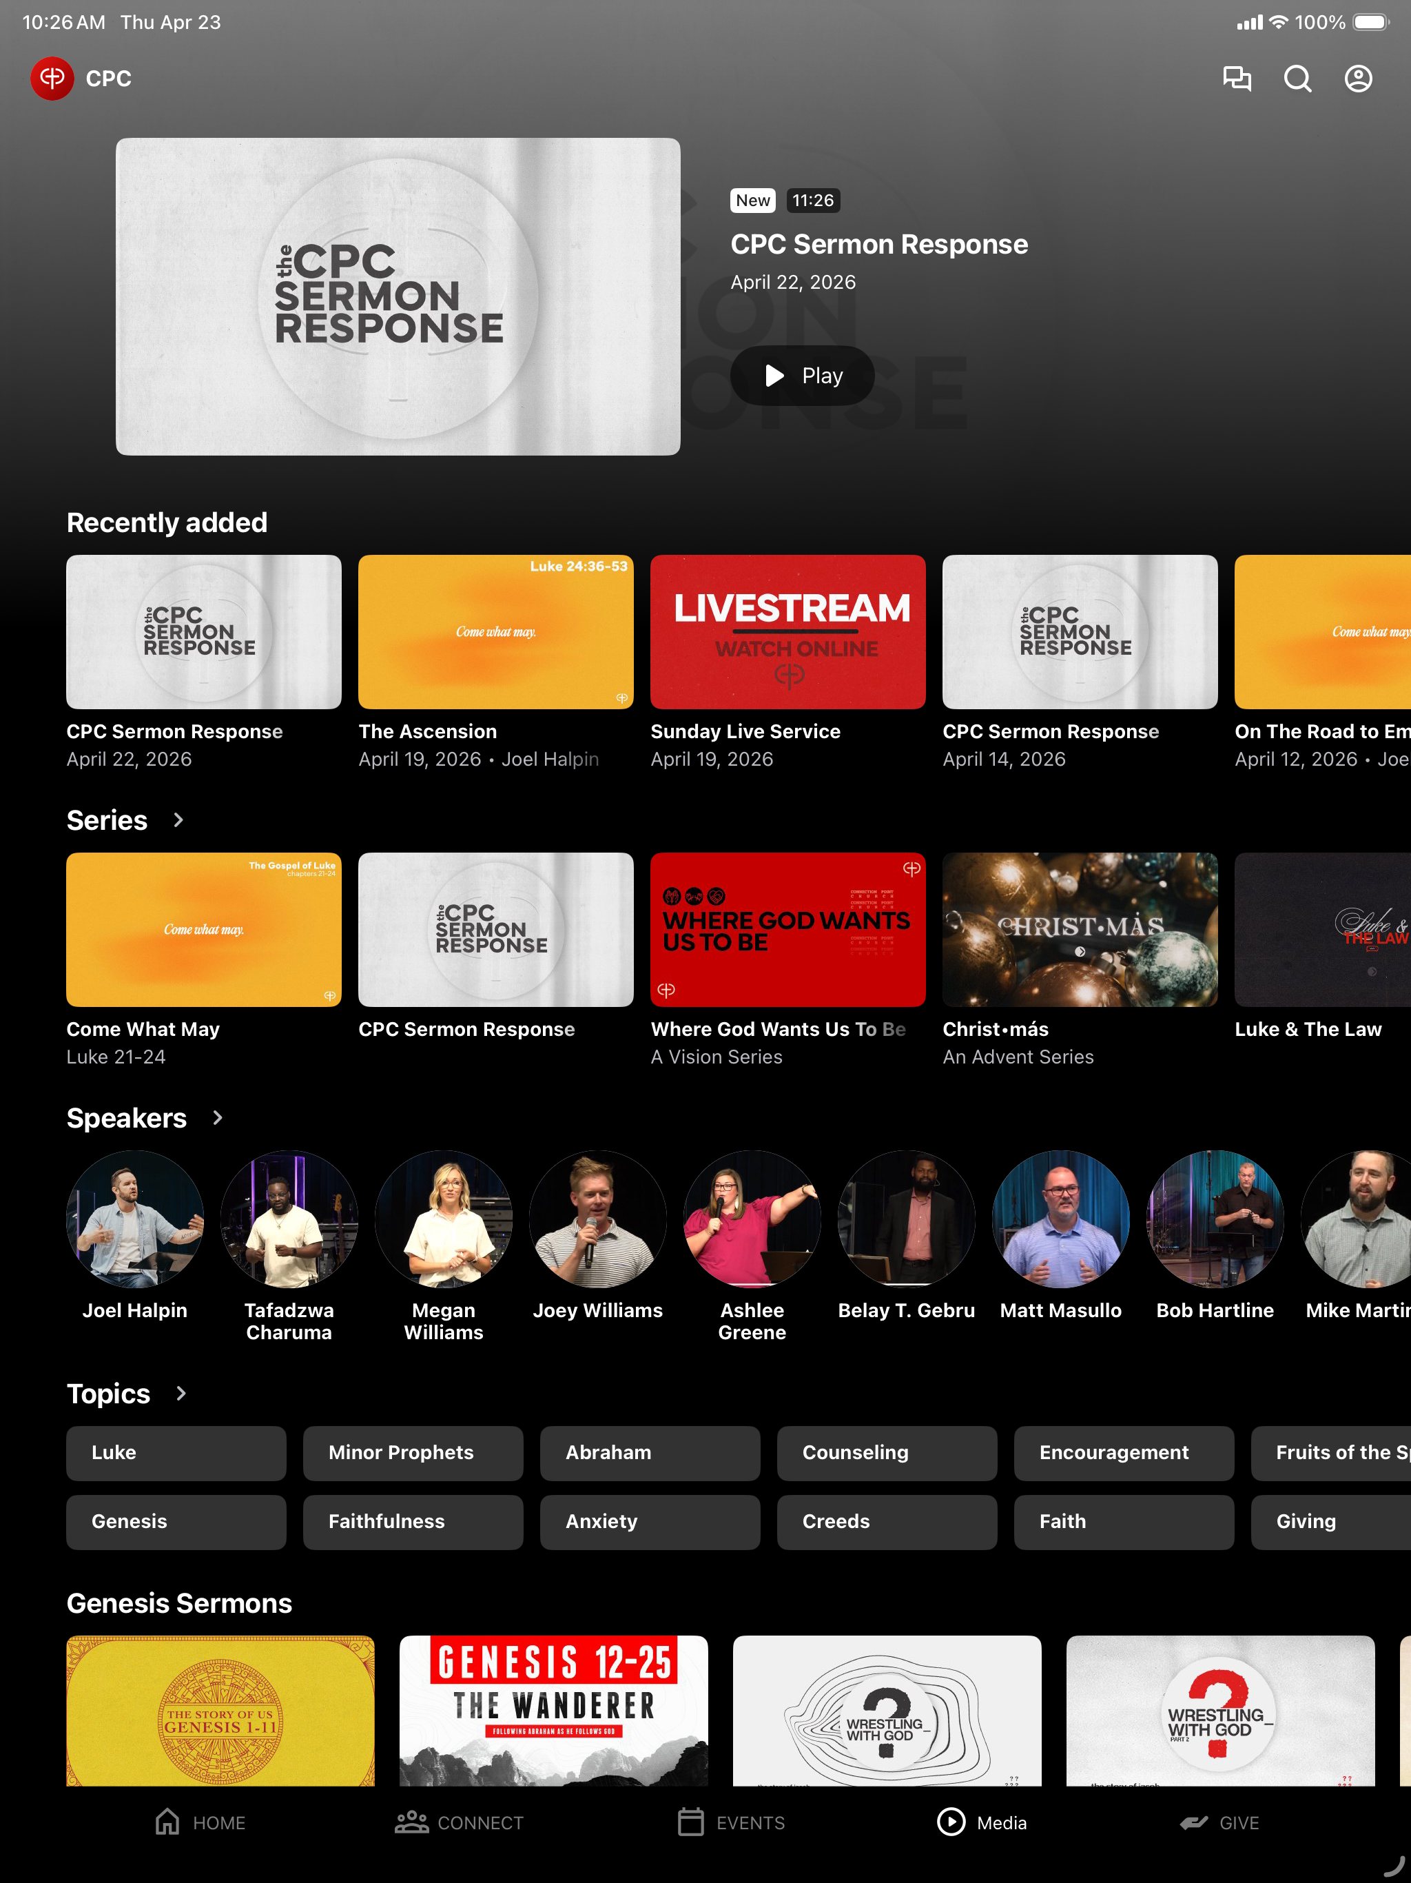This screenshot has height=1883, width=1411.
Task: Select the Media tab
Action: click(981, 1822)
